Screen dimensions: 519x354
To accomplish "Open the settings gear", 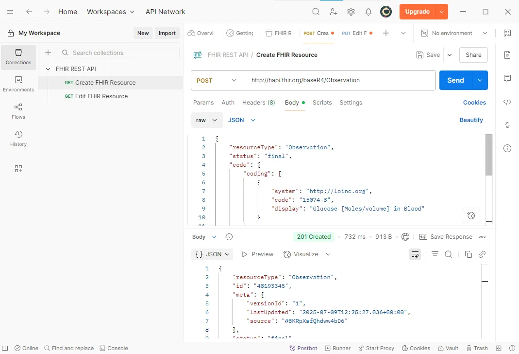I will [x=351, y=12].
